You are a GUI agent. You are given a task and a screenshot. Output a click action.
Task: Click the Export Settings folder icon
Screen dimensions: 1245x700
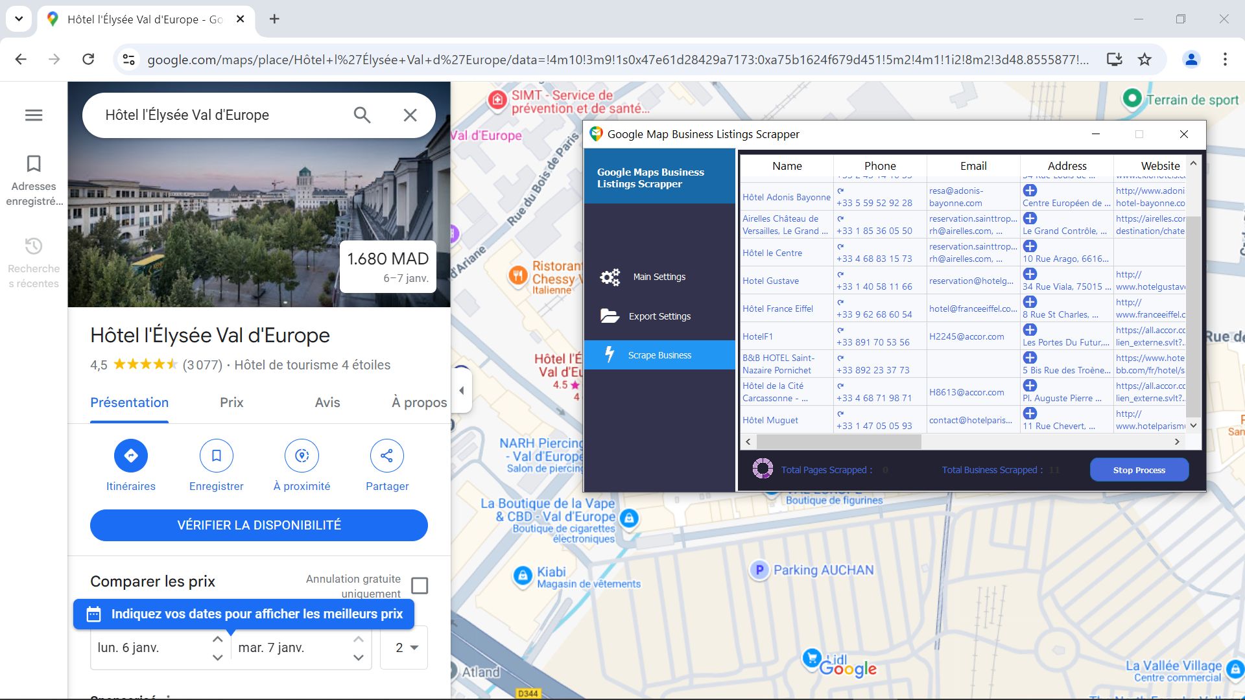pyautogui.click(x=610, y=316)
